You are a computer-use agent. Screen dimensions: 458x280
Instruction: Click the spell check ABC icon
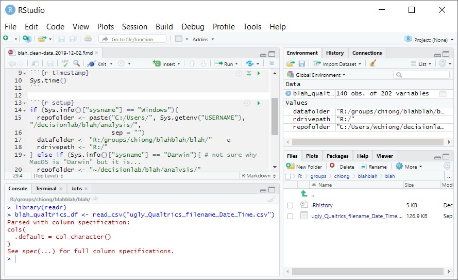click(65, 63)
